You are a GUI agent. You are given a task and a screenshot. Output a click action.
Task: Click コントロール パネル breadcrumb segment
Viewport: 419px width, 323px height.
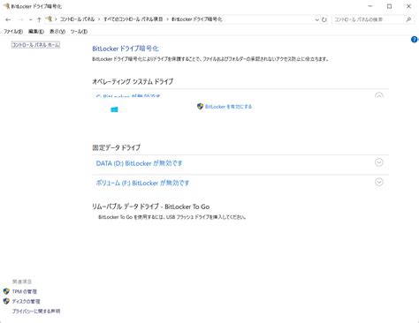click(x=77, y=19)
